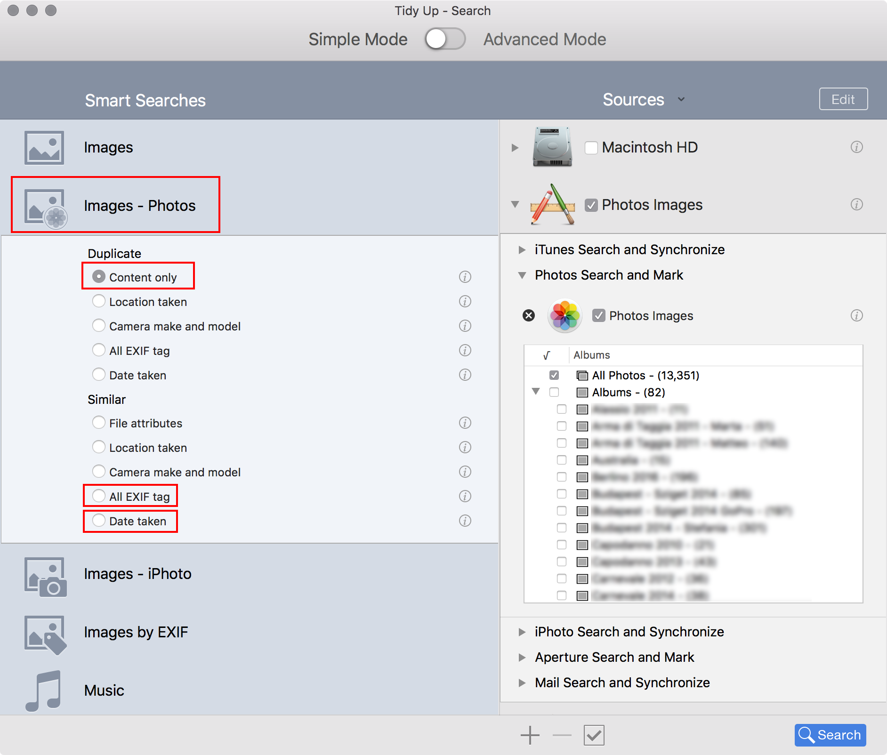Viewport: 887px width, 755px height.
Task: Select the Images - iPhoto camera icon
Action: [x=45, y=577]
